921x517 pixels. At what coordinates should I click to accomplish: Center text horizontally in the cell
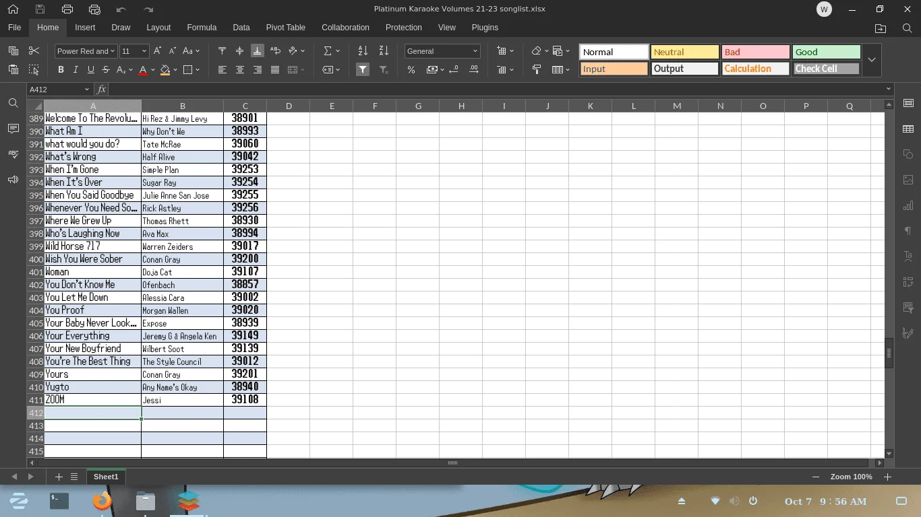[239, 69]
